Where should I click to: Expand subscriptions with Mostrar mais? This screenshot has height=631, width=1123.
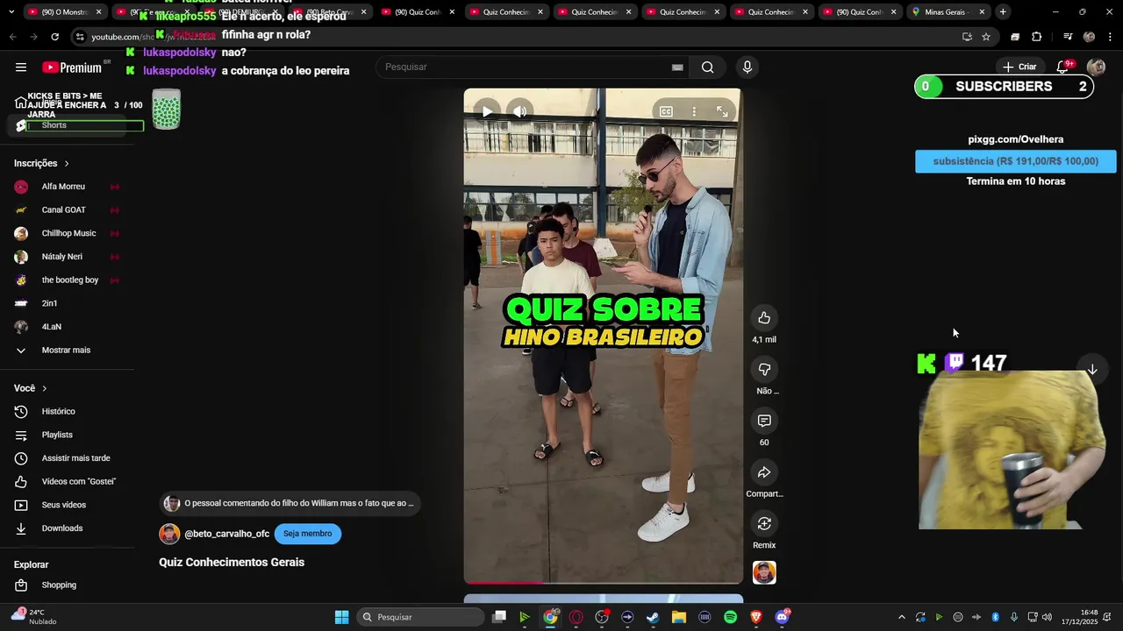point(68,351)
